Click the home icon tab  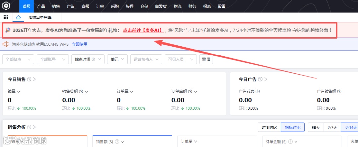tap(18, 17)
